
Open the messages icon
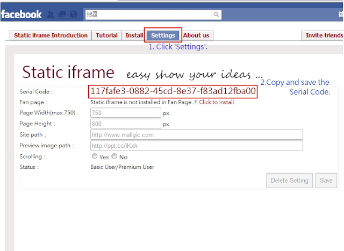click(x=62, y=15)
